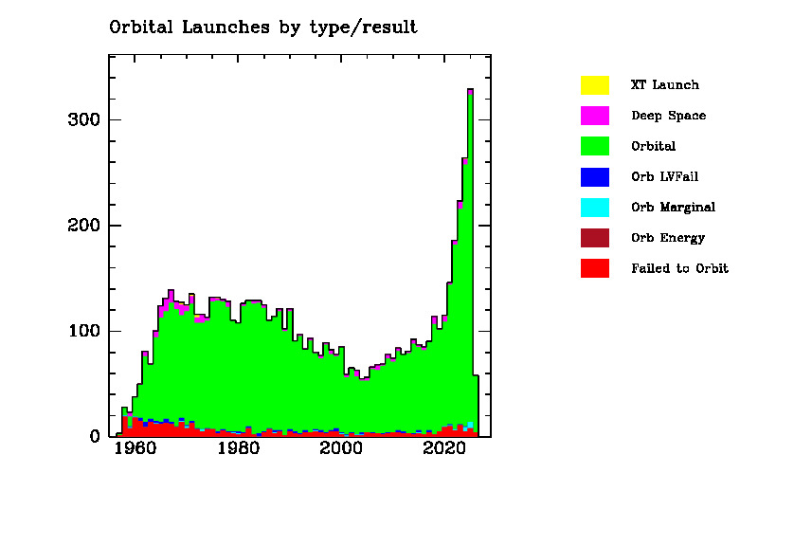Select the 1980 x-axis tick label
This screenshot has width=812, height=546.
point(238,450)
